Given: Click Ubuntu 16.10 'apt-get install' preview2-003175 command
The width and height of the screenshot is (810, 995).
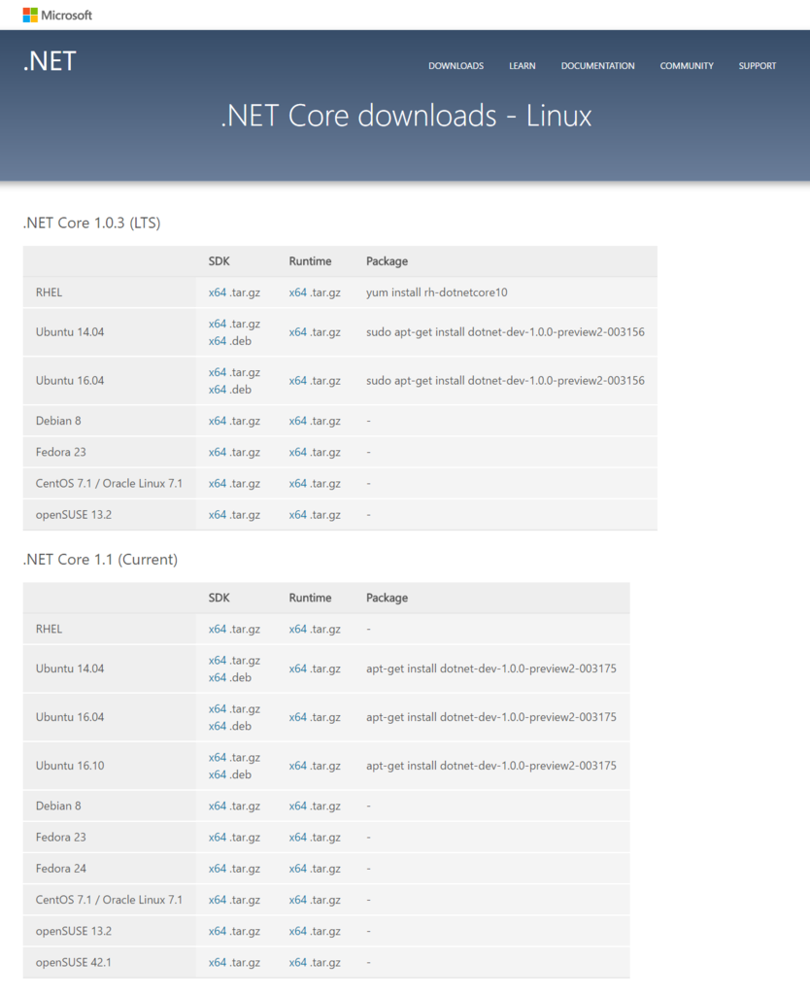Looking at the screenshot, I should [490, 766].
